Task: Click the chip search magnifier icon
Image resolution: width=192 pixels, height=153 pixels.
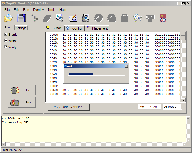Action: click(x=85, y=18)
